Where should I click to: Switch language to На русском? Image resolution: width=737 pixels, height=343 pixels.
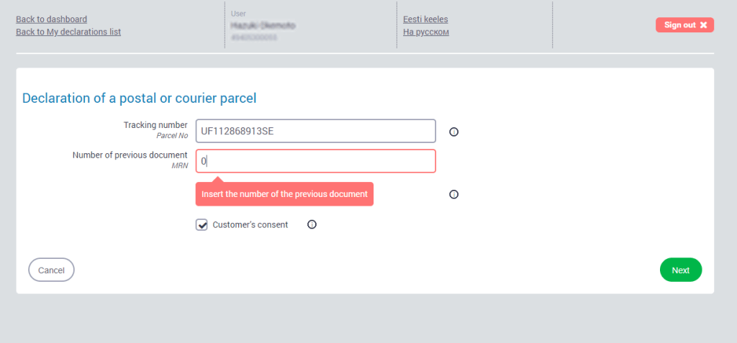[426, 32]
